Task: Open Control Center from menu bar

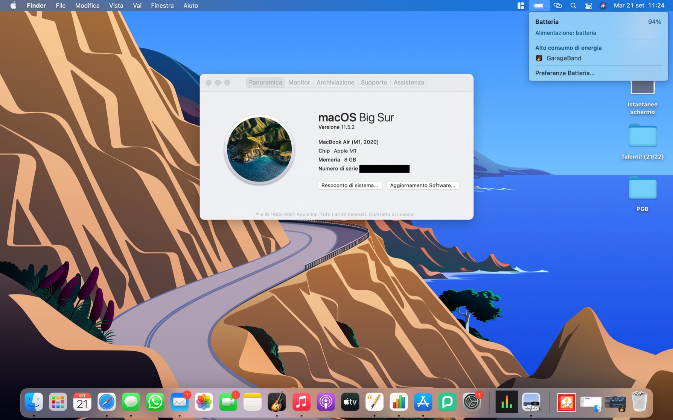Action: pos(588,6)
